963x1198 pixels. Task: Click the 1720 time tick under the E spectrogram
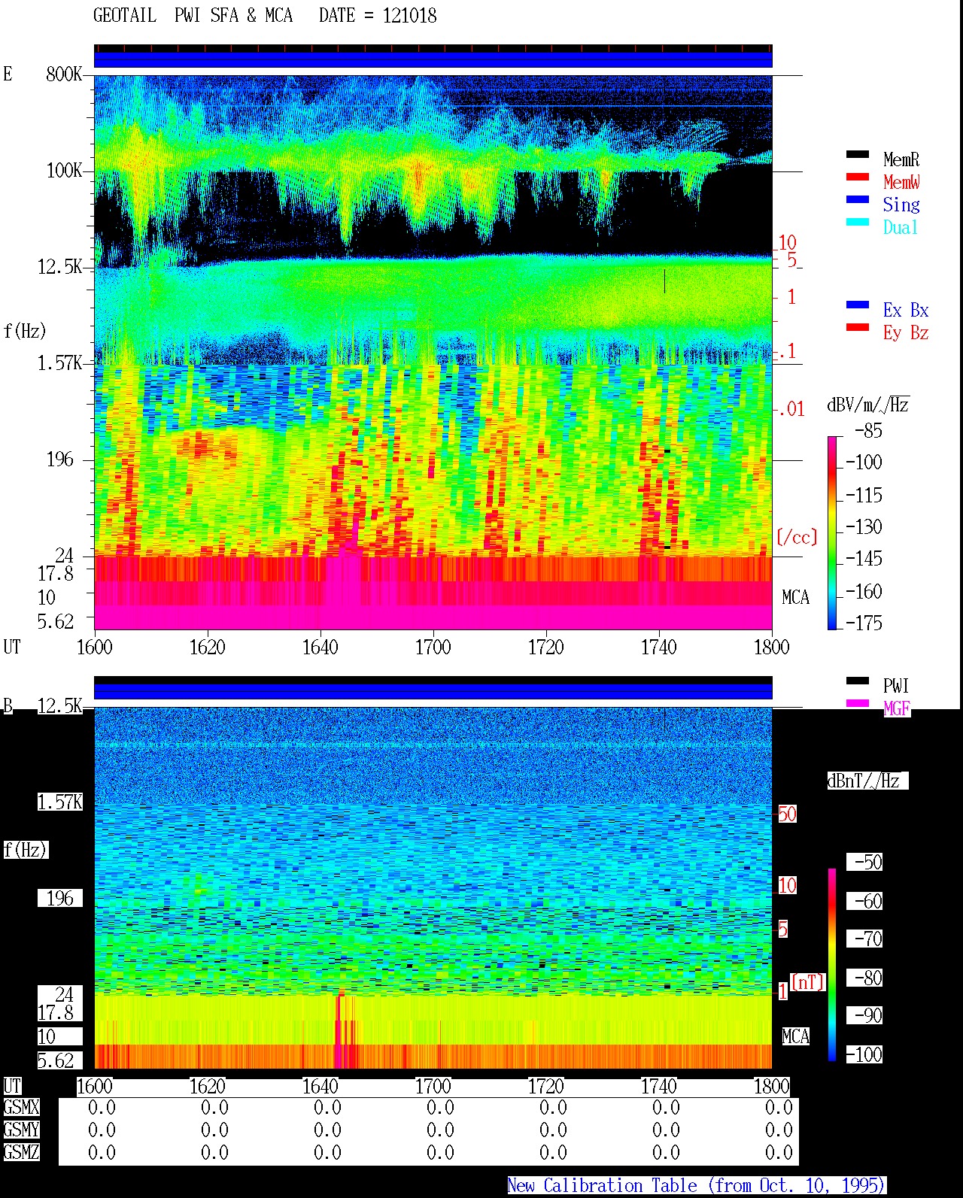[x=546, y=647]
